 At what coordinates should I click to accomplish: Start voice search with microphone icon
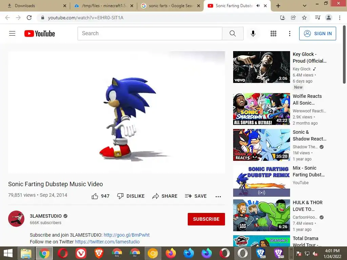tap(253, 34)
